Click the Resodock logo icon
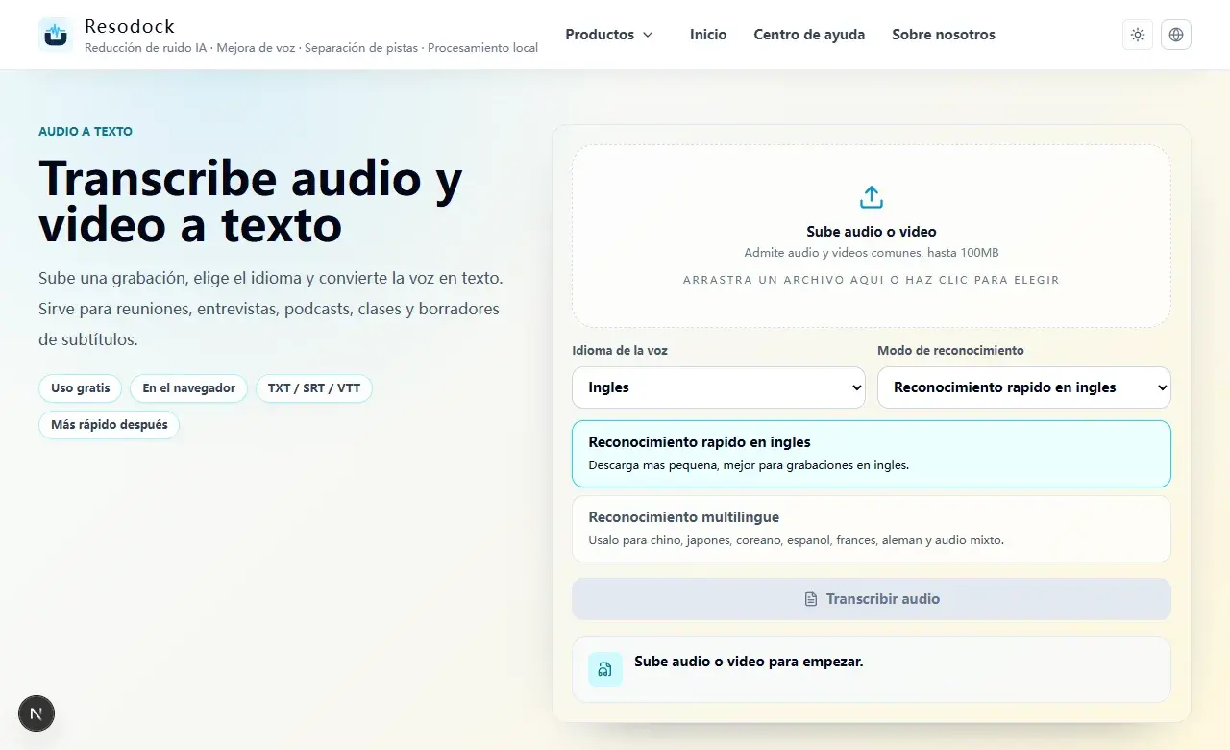 click(x=56, y=35)
